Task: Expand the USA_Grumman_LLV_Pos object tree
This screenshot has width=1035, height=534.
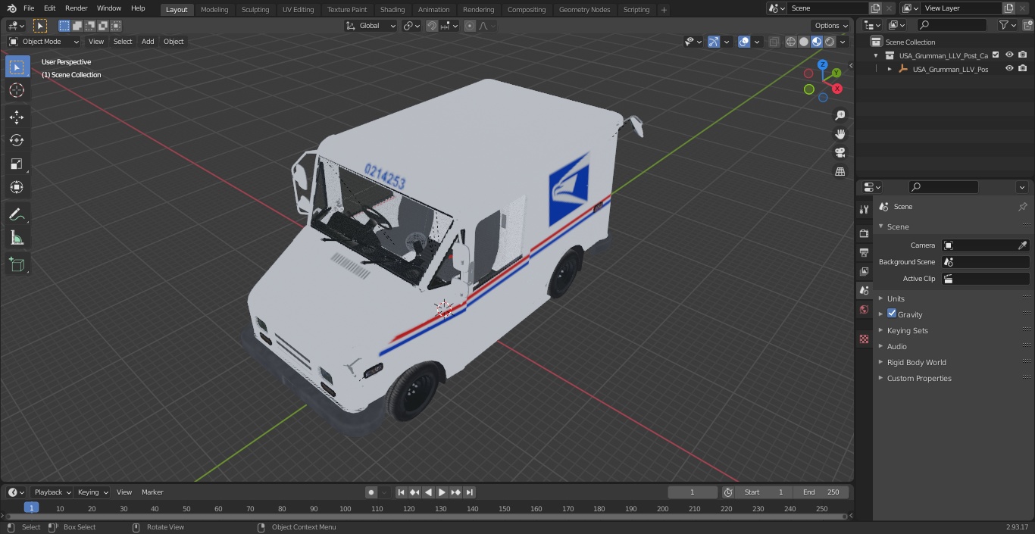Action: [x=890, y=69]
